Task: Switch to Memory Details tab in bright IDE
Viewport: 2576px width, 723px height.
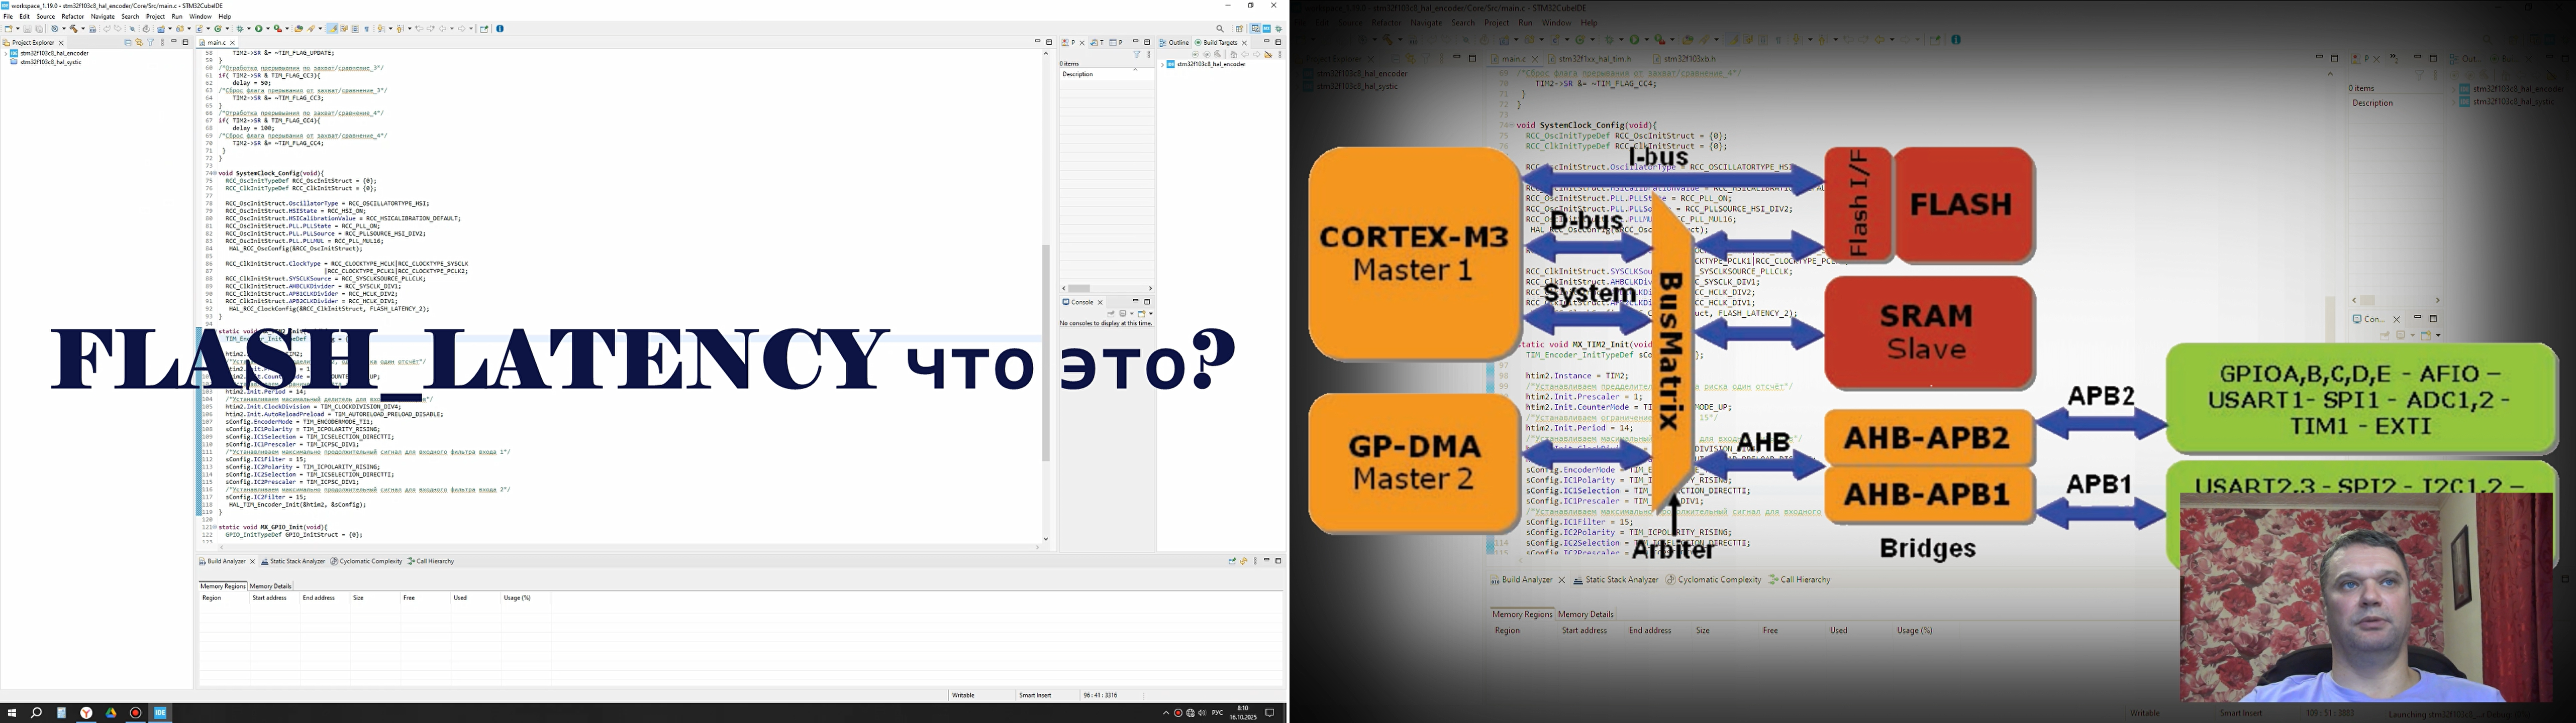Action: (x=270, y=586)
